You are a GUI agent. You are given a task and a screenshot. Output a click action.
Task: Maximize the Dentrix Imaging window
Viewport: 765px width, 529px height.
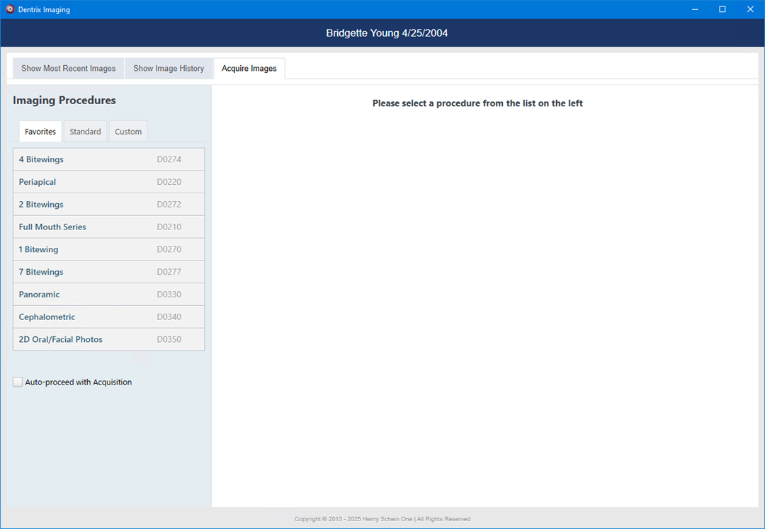(x=722, y=9)
